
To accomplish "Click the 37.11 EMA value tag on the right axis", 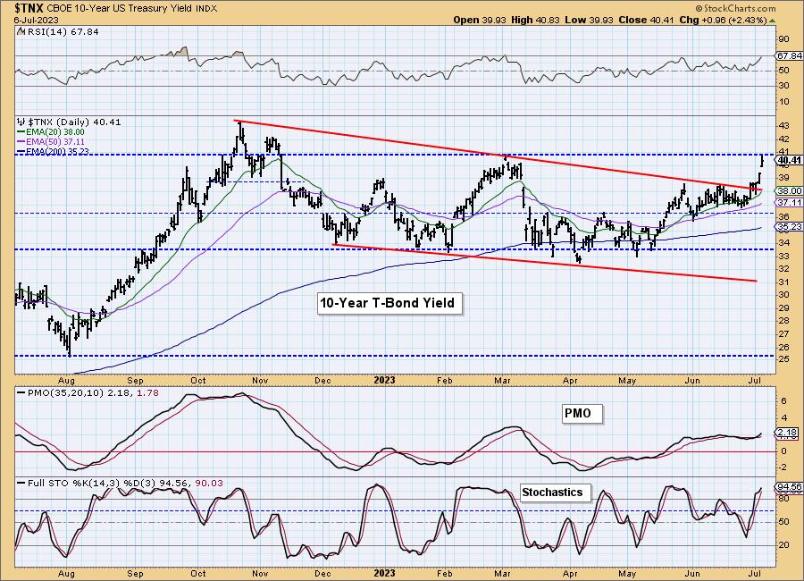I will click(790, 202).
